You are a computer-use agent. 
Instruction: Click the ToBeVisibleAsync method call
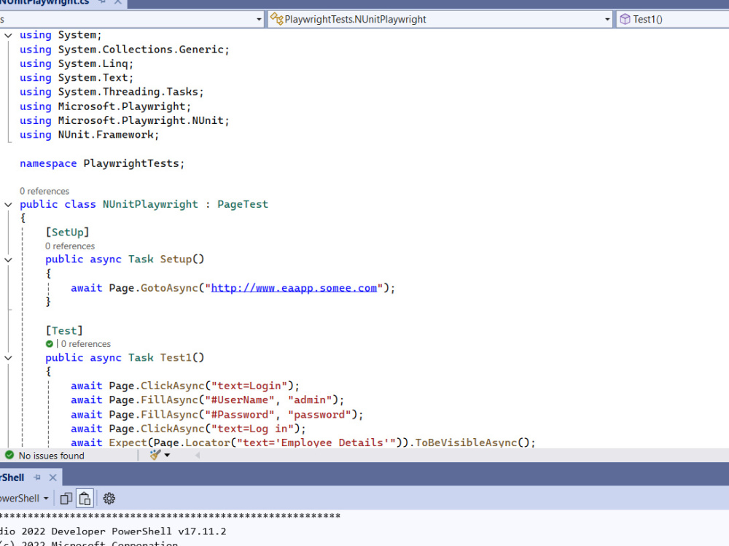[466, 442]
